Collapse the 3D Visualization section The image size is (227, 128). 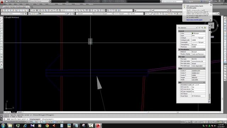[x=204, y=49]
